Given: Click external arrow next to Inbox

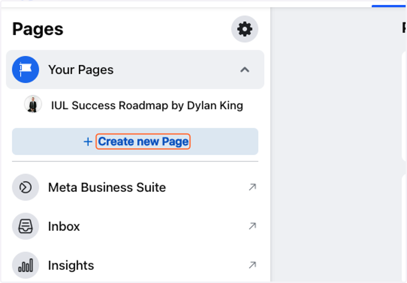Looking at the screenshot, I should tap(252, 226).
